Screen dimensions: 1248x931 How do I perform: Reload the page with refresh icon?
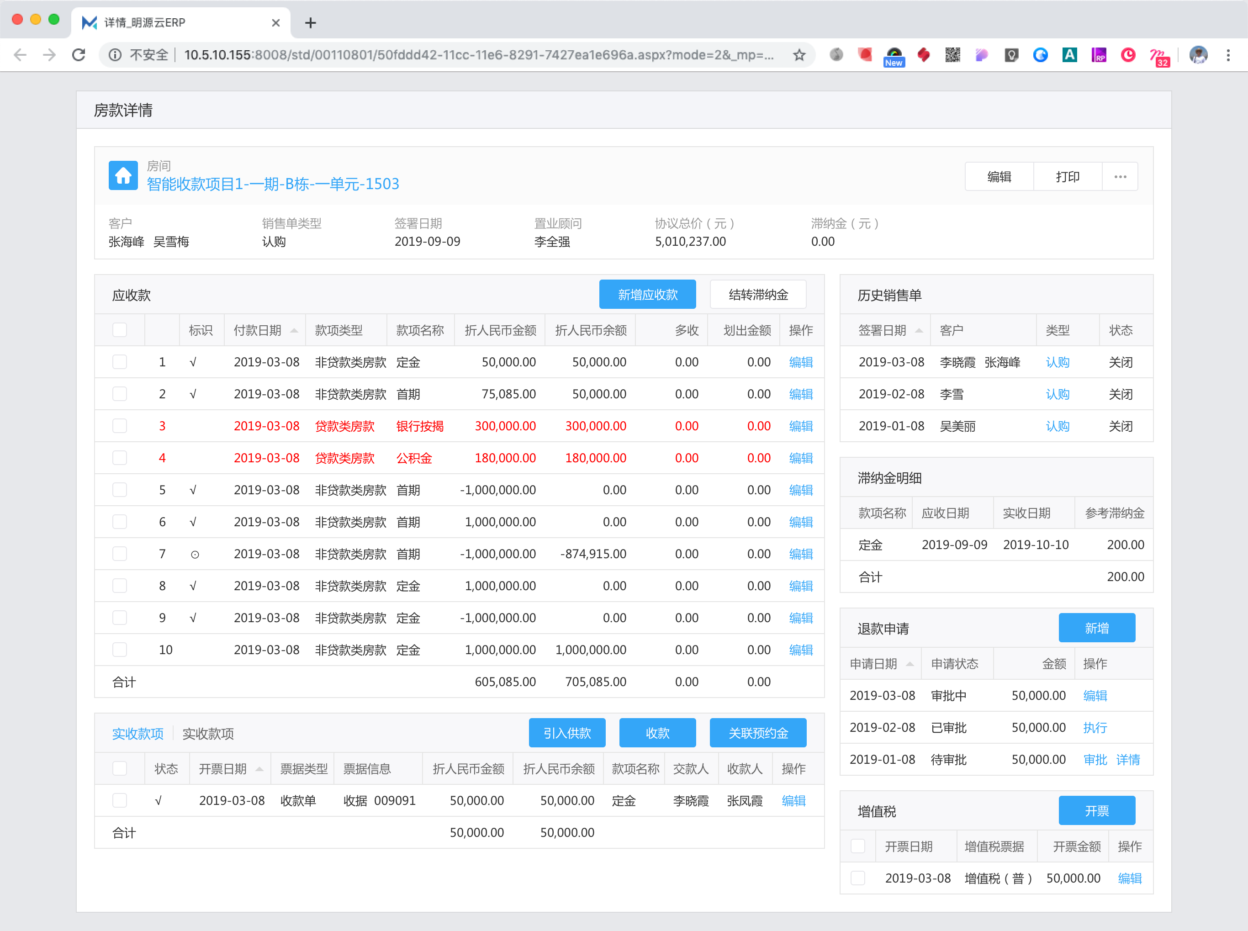tap(79, 55)
